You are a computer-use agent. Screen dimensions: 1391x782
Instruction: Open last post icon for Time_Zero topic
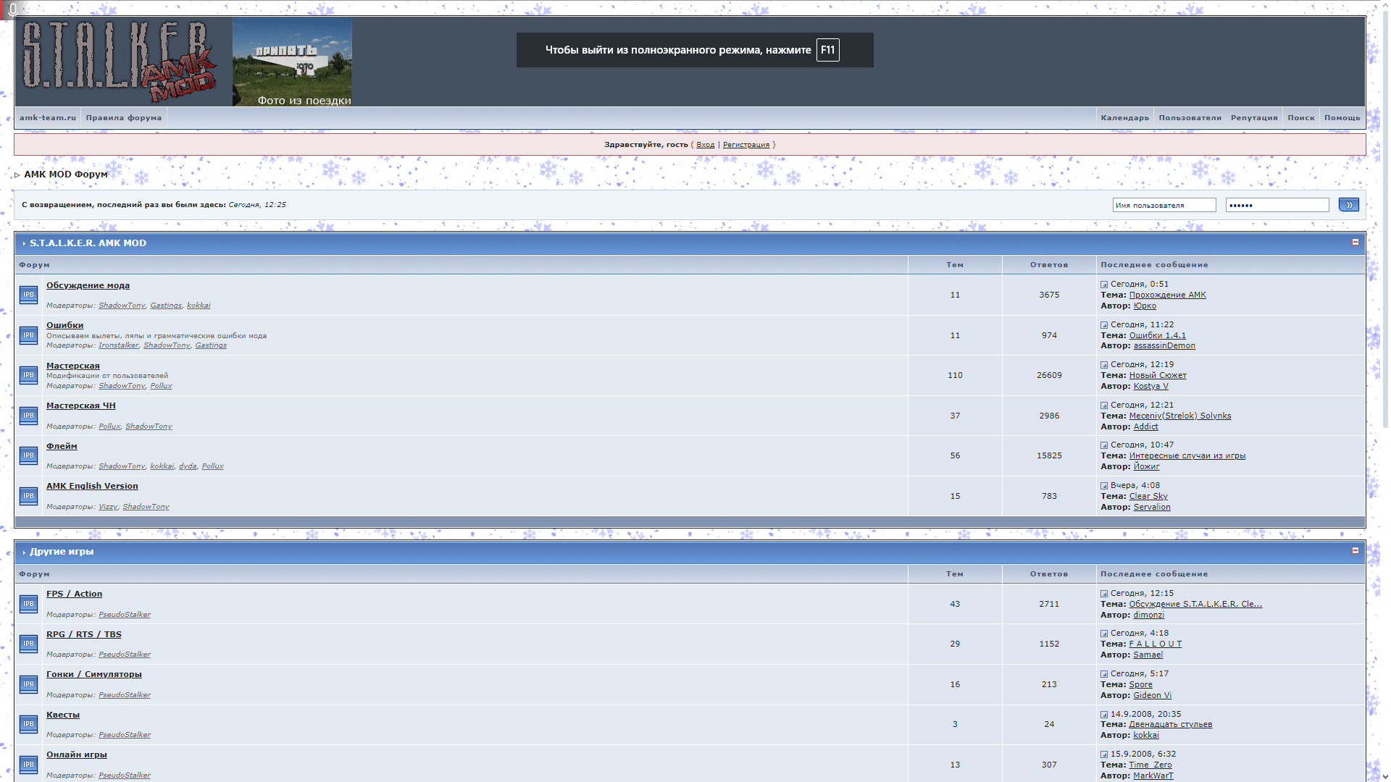pos(1104,754)
